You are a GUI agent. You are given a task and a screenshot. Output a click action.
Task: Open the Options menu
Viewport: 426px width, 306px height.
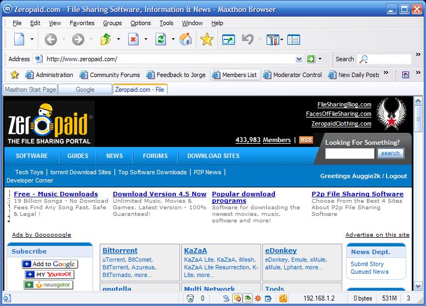pyautogui.click(x=141, y=23)
